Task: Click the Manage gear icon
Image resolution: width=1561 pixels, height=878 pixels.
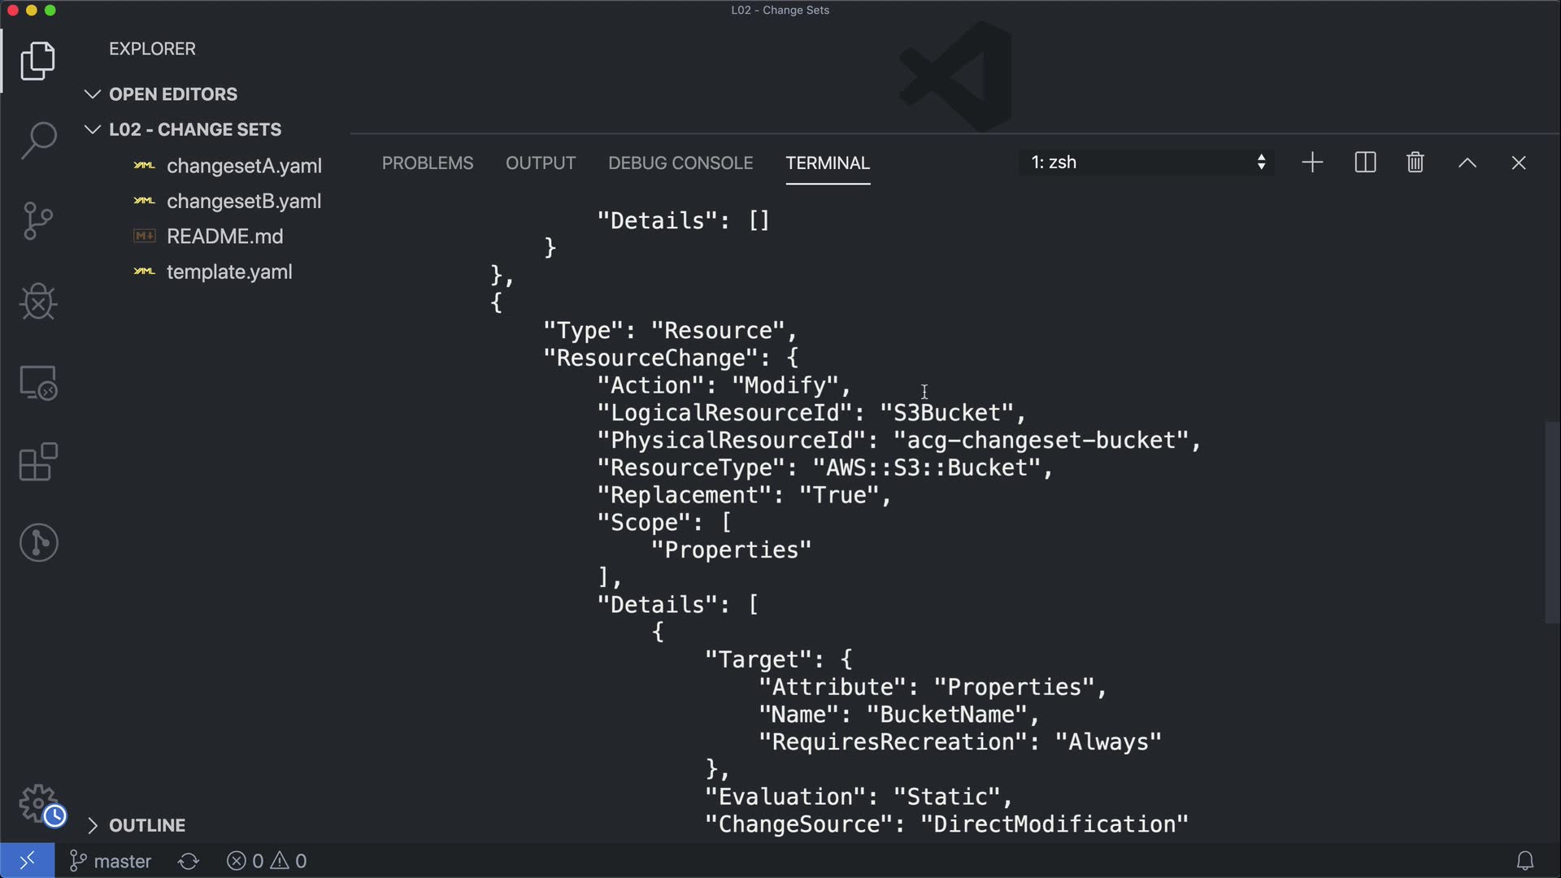Action: [x=38, y=804]
